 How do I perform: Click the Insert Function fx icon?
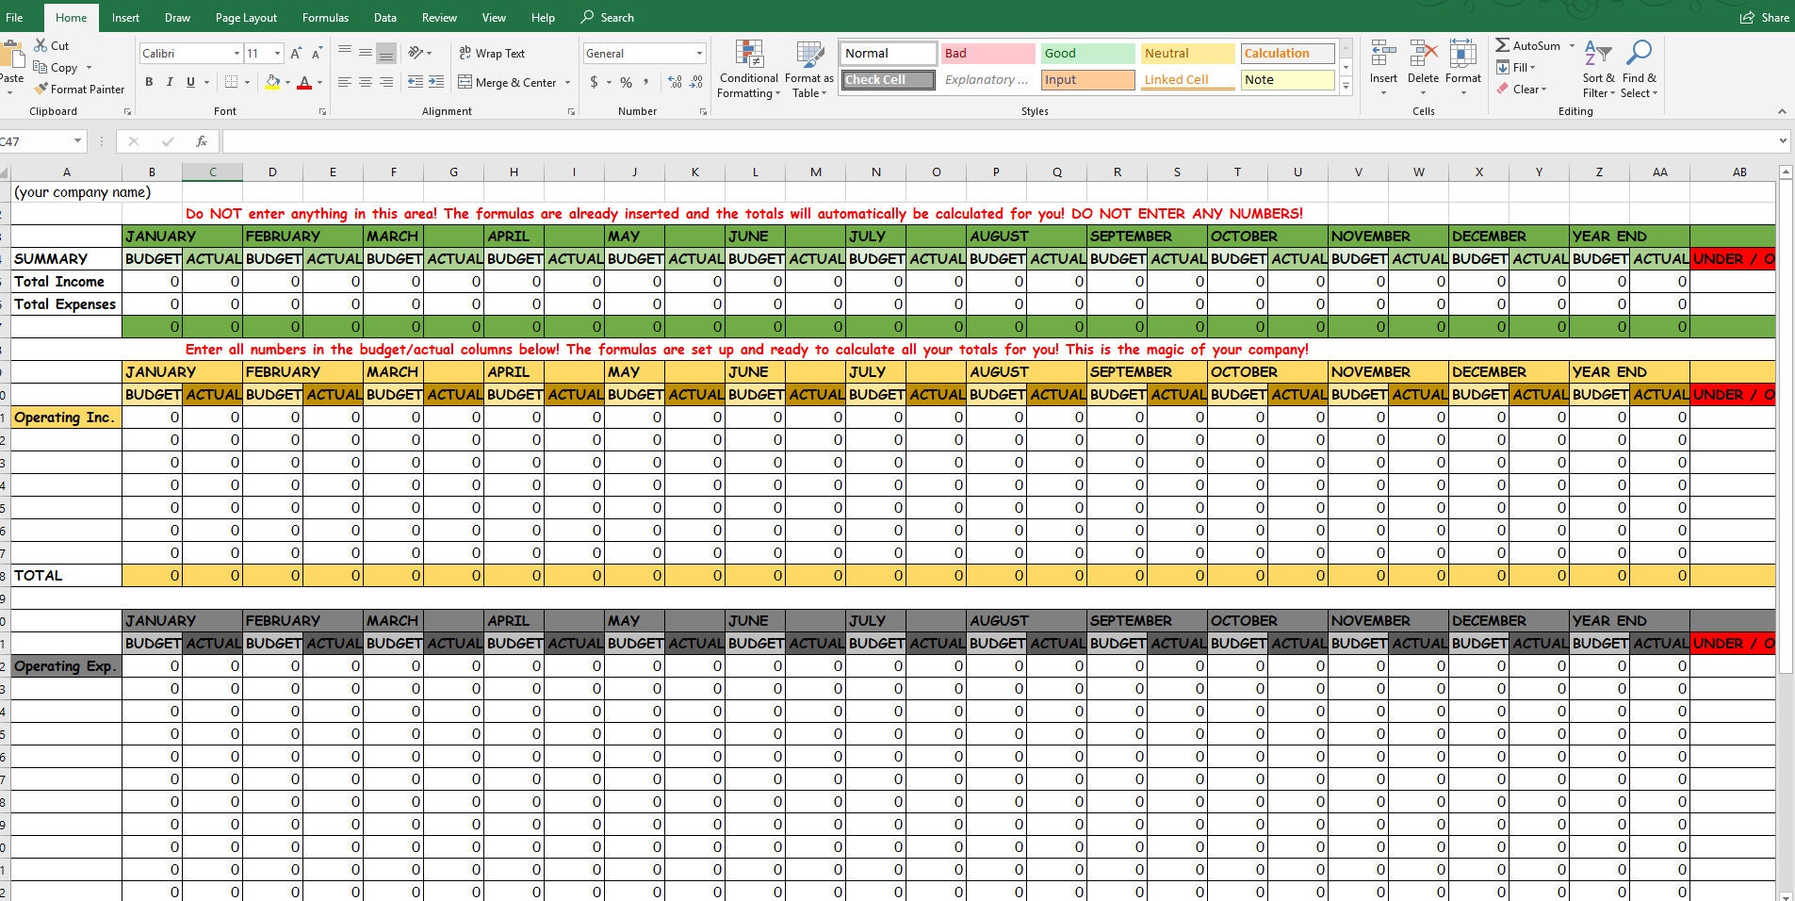pyautogui.click(x=201, y=141)
